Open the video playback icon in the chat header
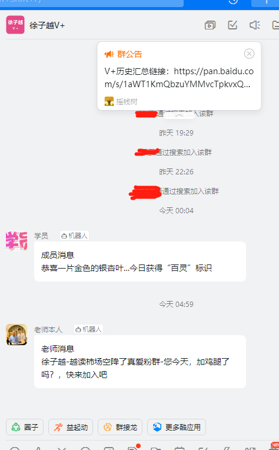 tap(210, 25)
